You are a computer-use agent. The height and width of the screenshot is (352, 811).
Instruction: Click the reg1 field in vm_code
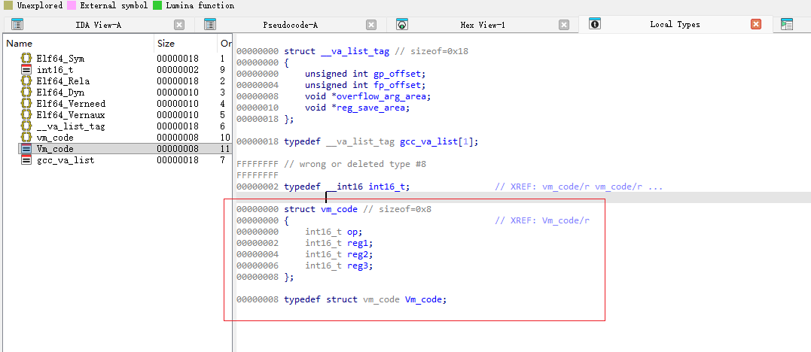tap(358, 244)
